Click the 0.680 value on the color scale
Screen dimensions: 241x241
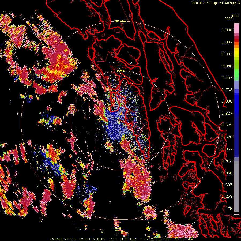227,101
